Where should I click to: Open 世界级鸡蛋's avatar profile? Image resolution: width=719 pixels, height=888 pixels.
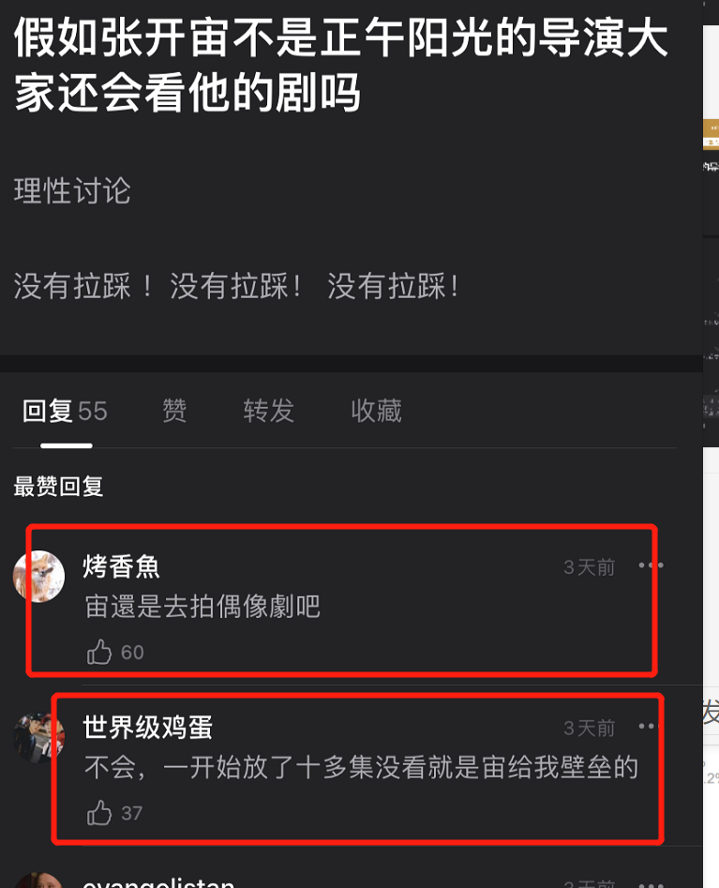[38, 737]
